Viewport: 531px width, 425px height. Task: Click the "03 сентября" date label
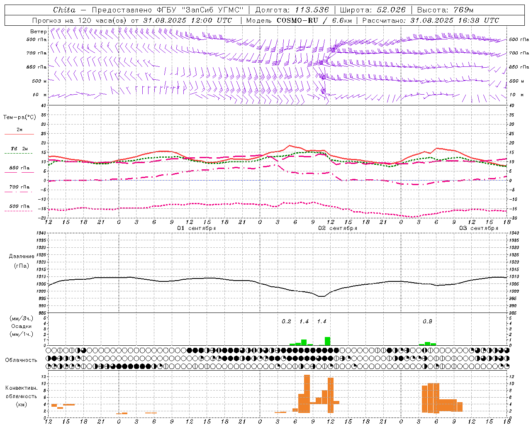[x=479, y=228]
